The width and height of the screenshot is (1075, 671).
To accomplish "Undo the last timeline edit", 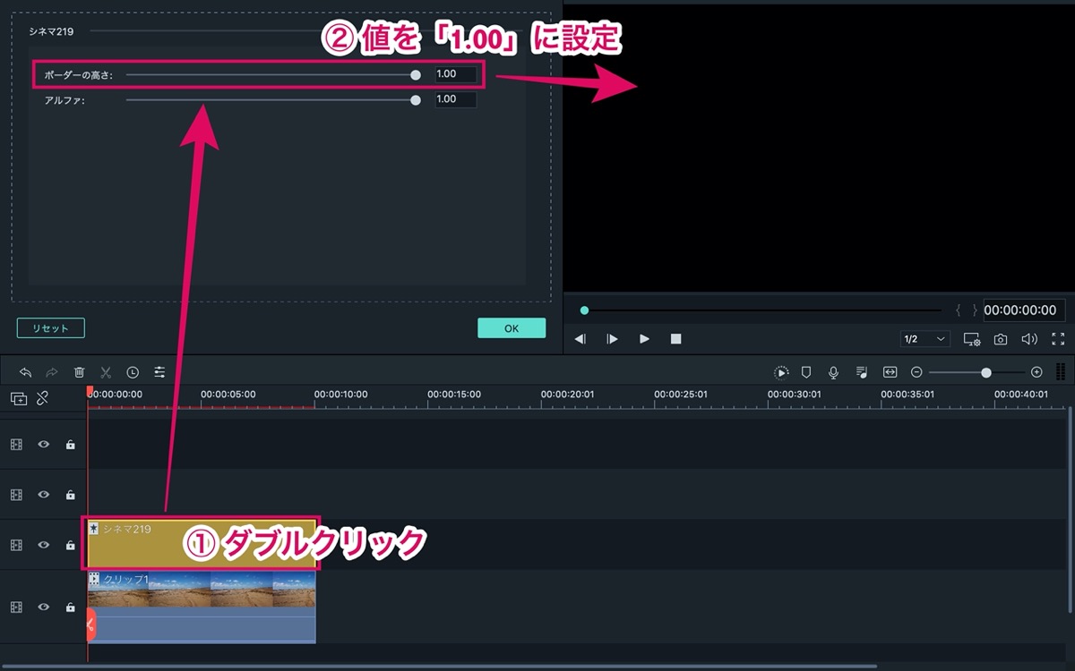I will (x=25, y=372).
